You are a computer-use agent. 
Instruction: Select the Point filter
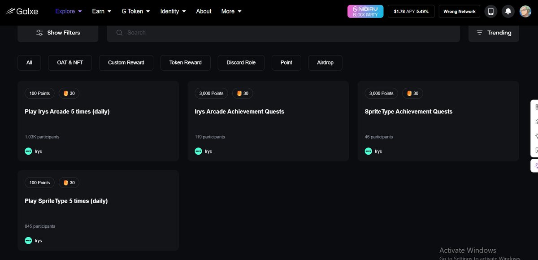click(286, 63)
